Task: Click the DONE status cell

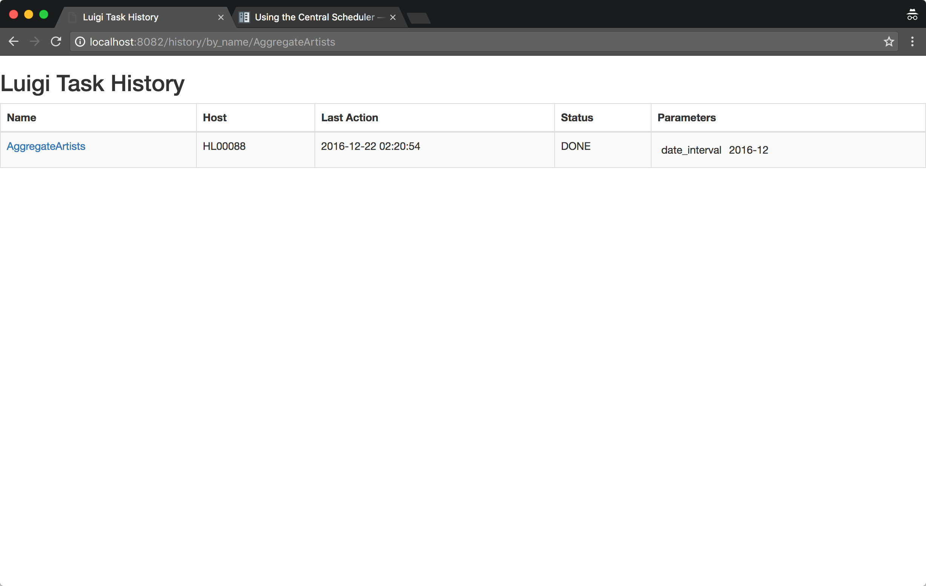Action: 575,146
